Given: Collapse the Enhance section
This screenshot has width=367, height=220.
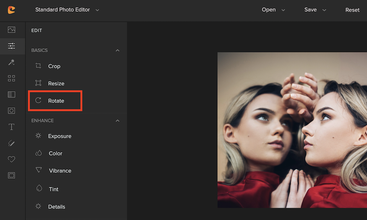Looking at the screenshot, I should (x=117, y=121).
